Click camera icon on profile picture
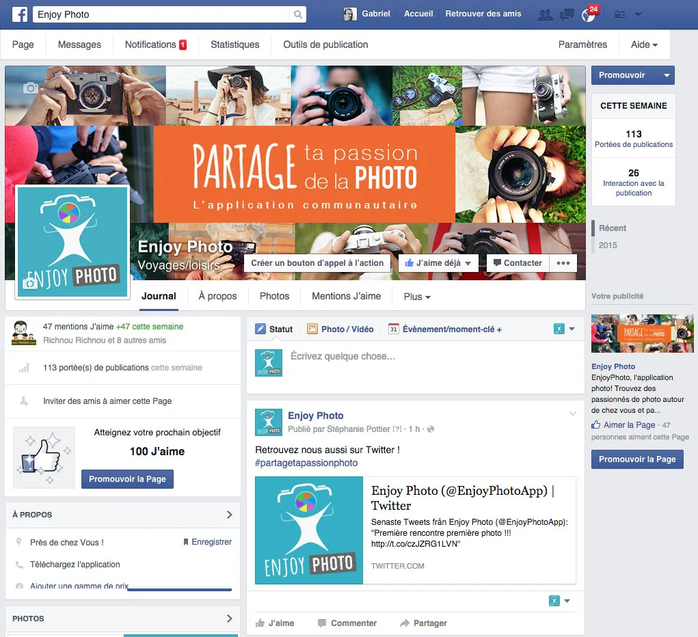 (30, 283)
